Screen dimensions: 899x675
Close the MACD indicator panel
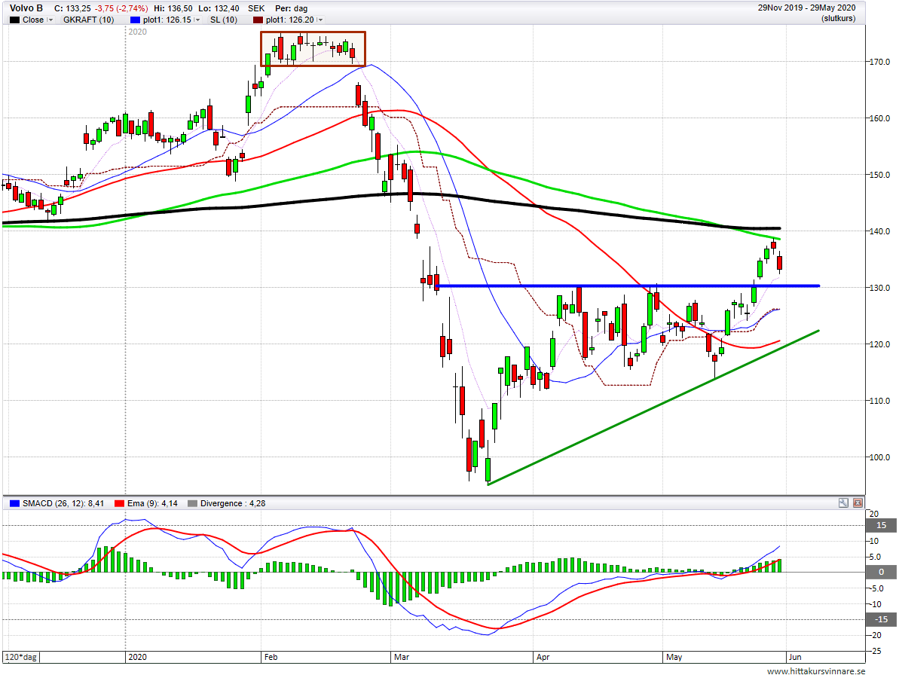point(858,503)
